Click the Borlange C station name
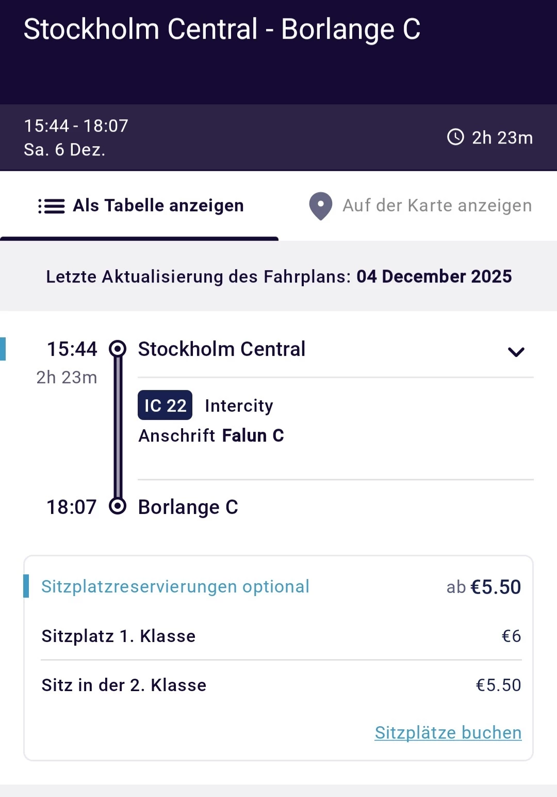This screenshot has height=797, width=557. point(188,507)
